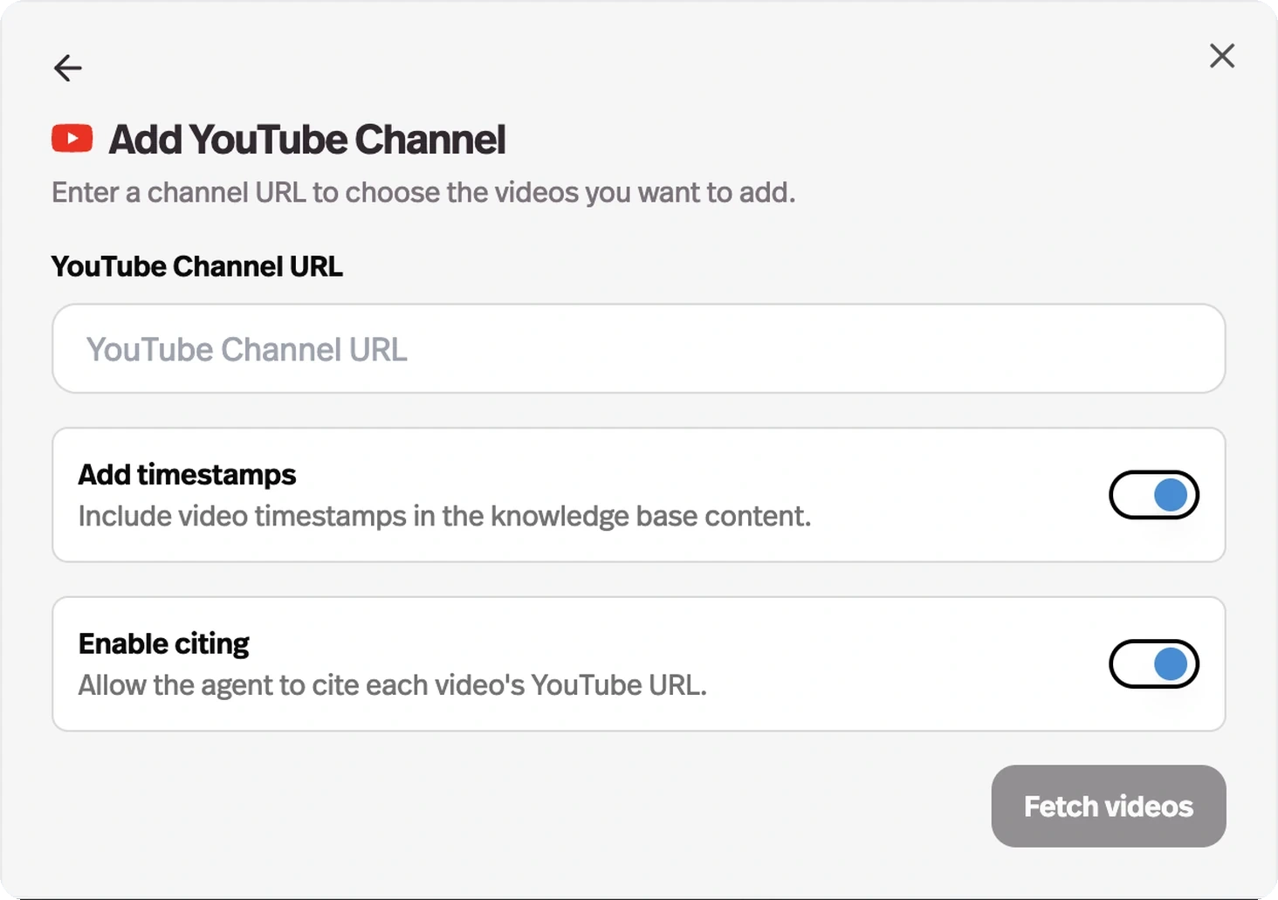
Task: Focus the YouTube Channel URL input field
Action: tap(639, 348)
